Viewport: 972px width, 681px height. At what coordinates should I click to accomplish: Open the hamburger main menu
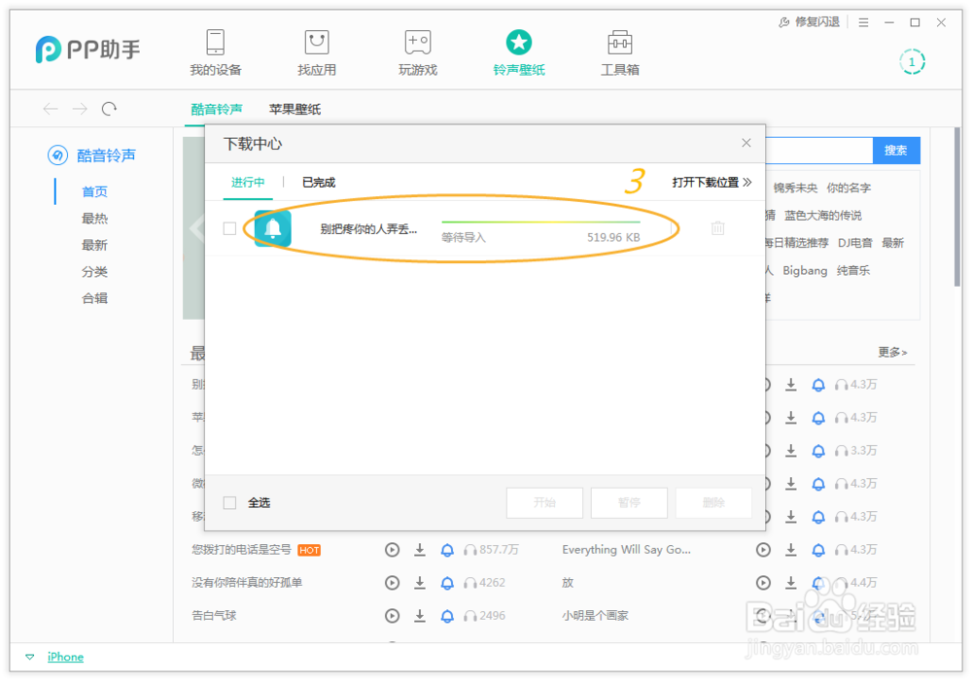pyautogui.click(x=863, y=22)
